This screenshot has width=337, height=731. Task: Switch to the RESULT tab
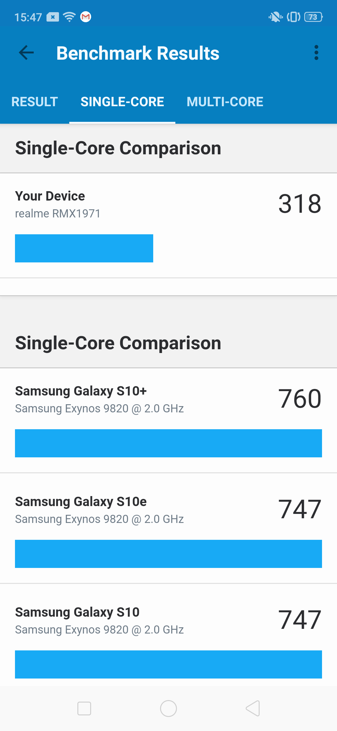pyautogui.click(x=35, y=102)
